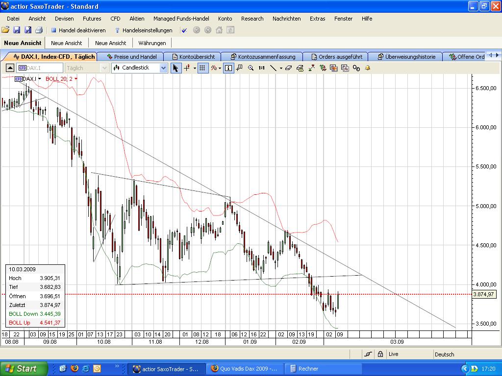Select the pointer arrow tool
This screenshot has height=376, width=502.
(176, 68)
